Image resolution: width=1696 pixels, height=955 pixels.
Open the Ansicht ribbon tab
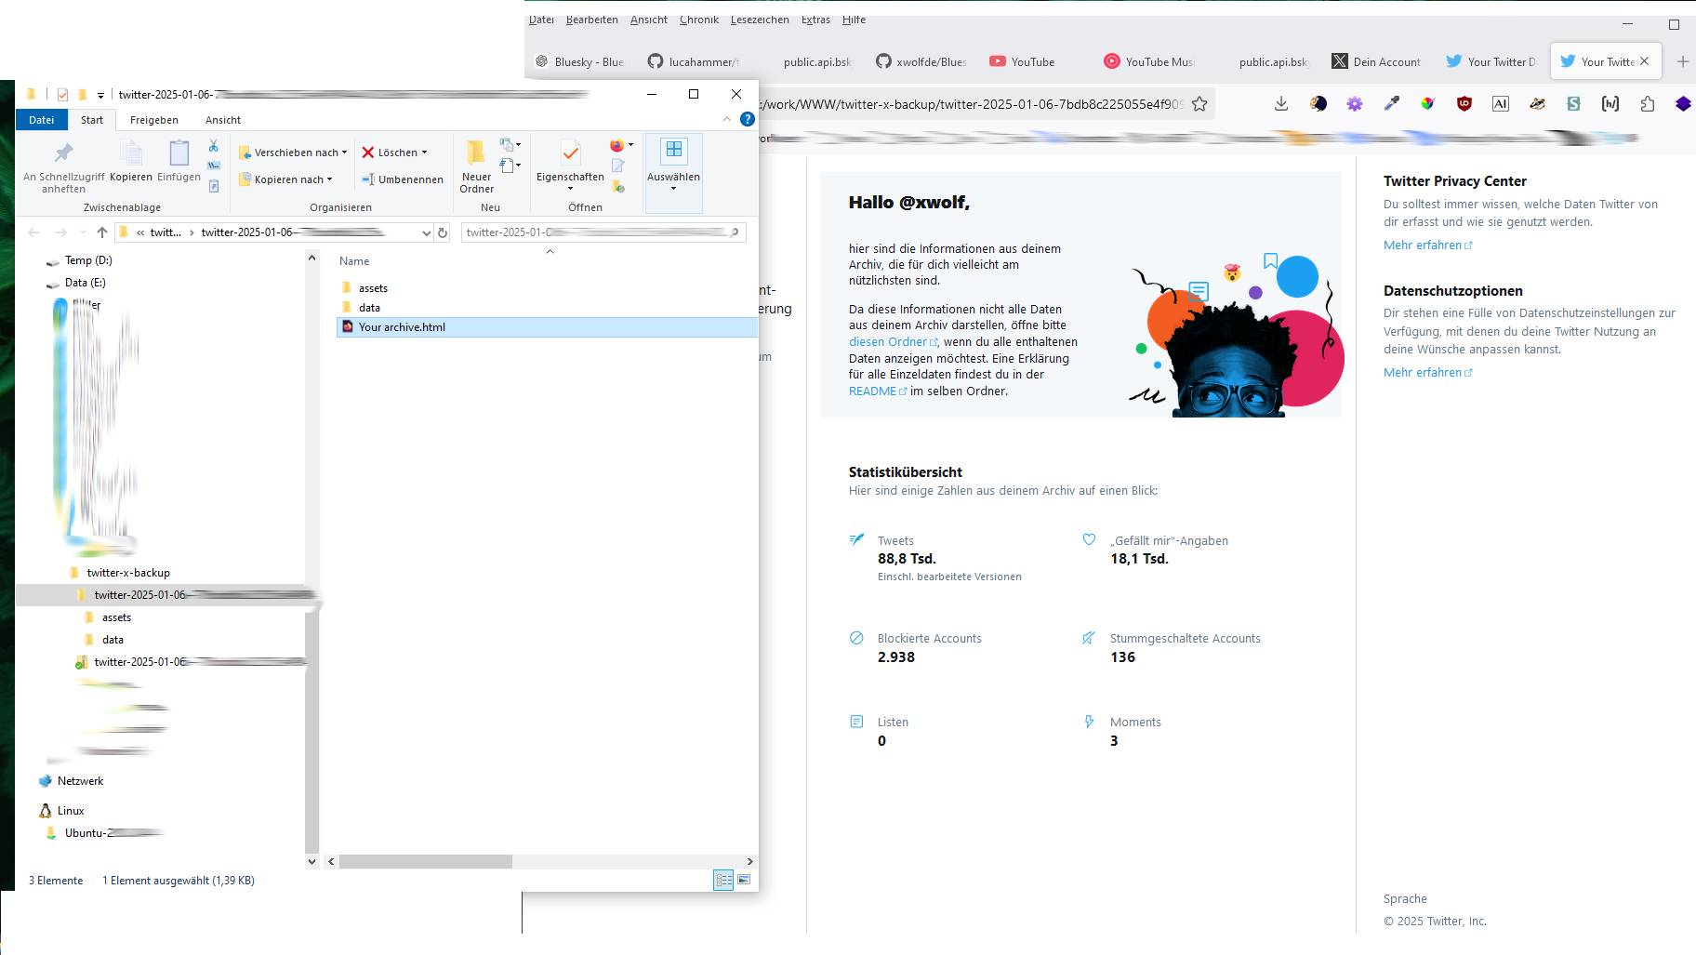coord(222,120)
